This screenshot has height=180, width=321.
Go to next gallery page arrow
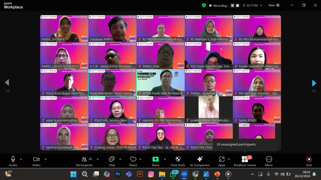(314, 83)
